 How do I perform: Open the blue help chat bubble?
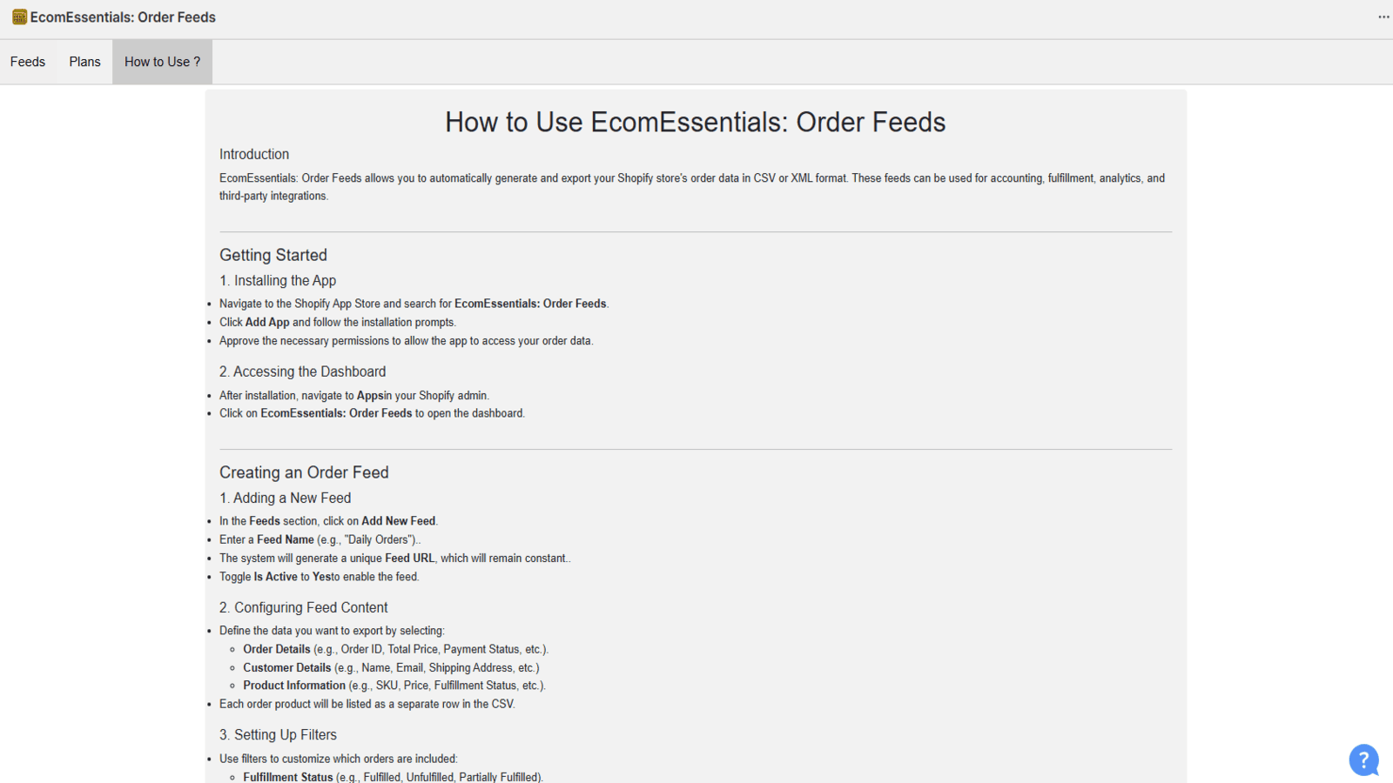pos(1363,760)
